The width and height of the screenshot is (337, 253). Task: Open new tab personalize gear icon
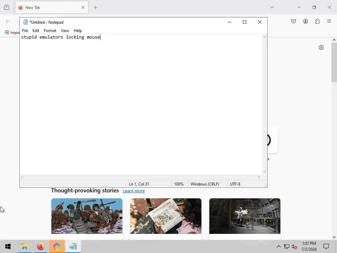[x=321, y=47]
